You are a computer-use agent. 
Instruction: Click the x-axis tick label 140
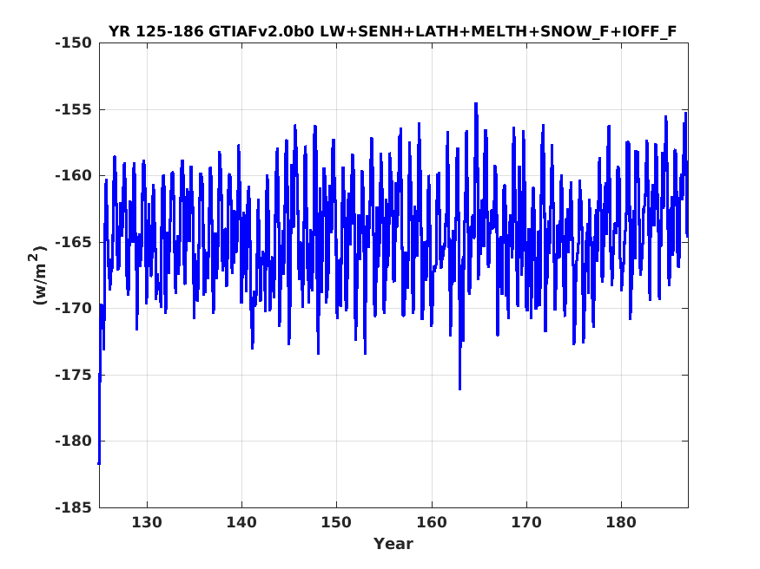pyautogui.click(x=241, y=523)
